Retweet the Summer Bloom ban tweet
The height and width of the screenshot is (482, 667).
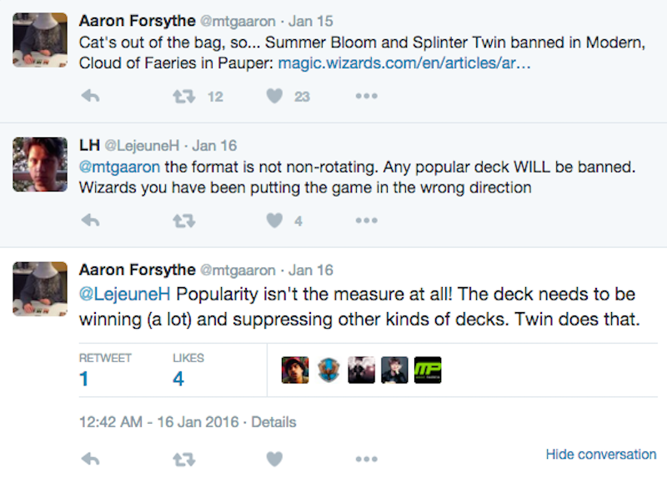click(x=183, y=97)
